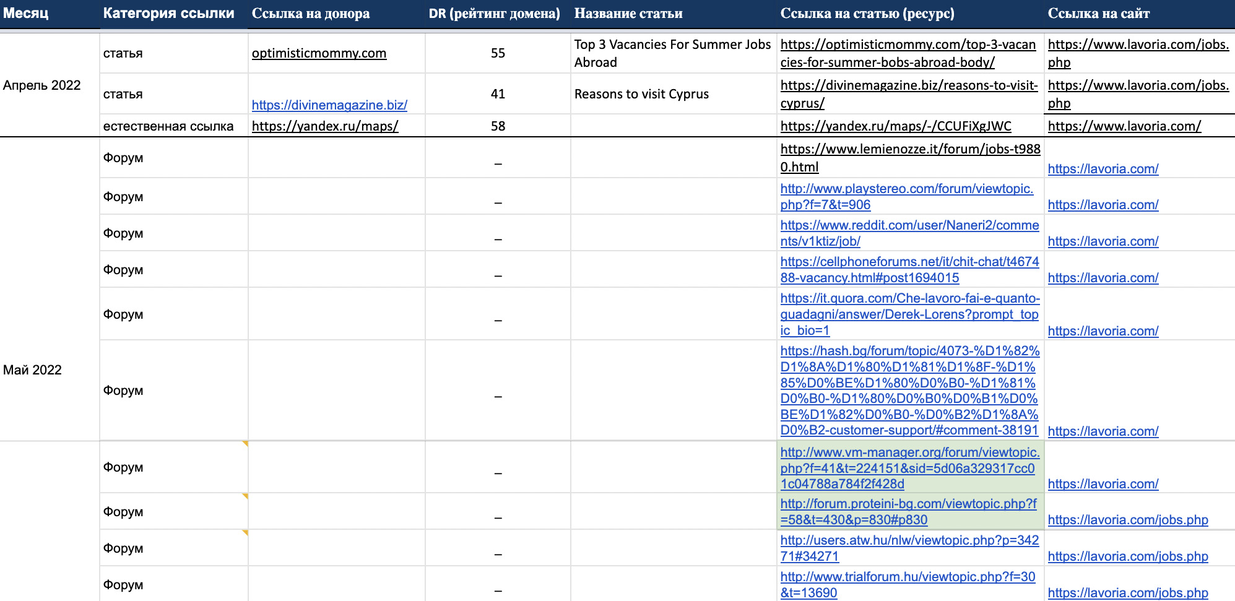This screenshot has height=601, width=1235.
Task: Select the DR dash cell in quora row
Action: tap(498, 314)
